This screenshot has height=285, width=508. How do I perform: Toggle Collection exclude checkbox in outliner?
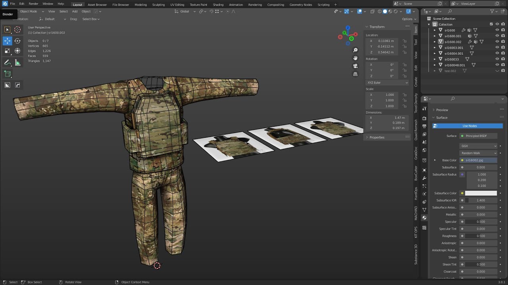pos(491,24)
